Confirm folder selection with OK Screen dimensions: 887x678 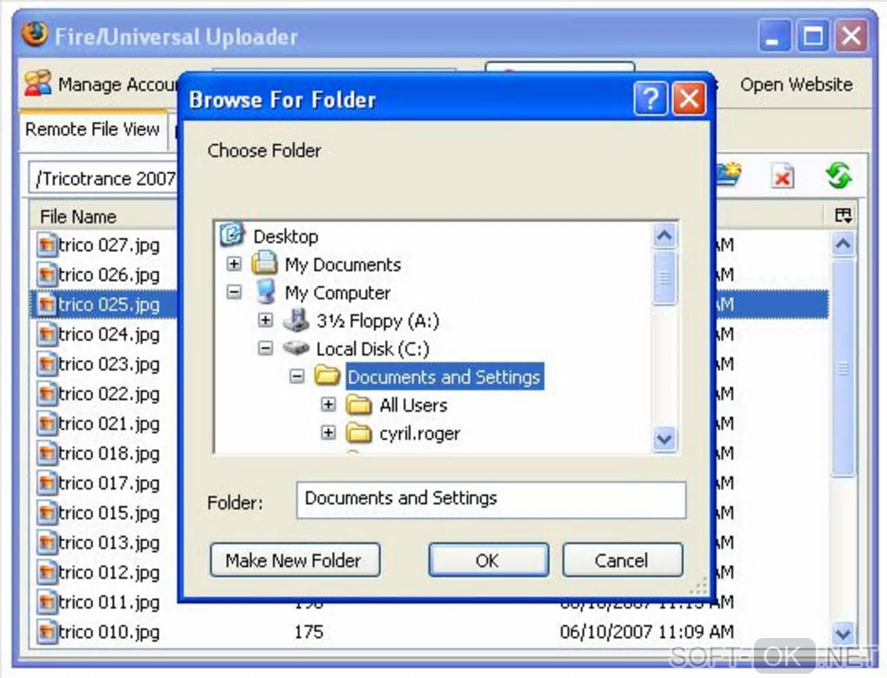click(488, 561)
